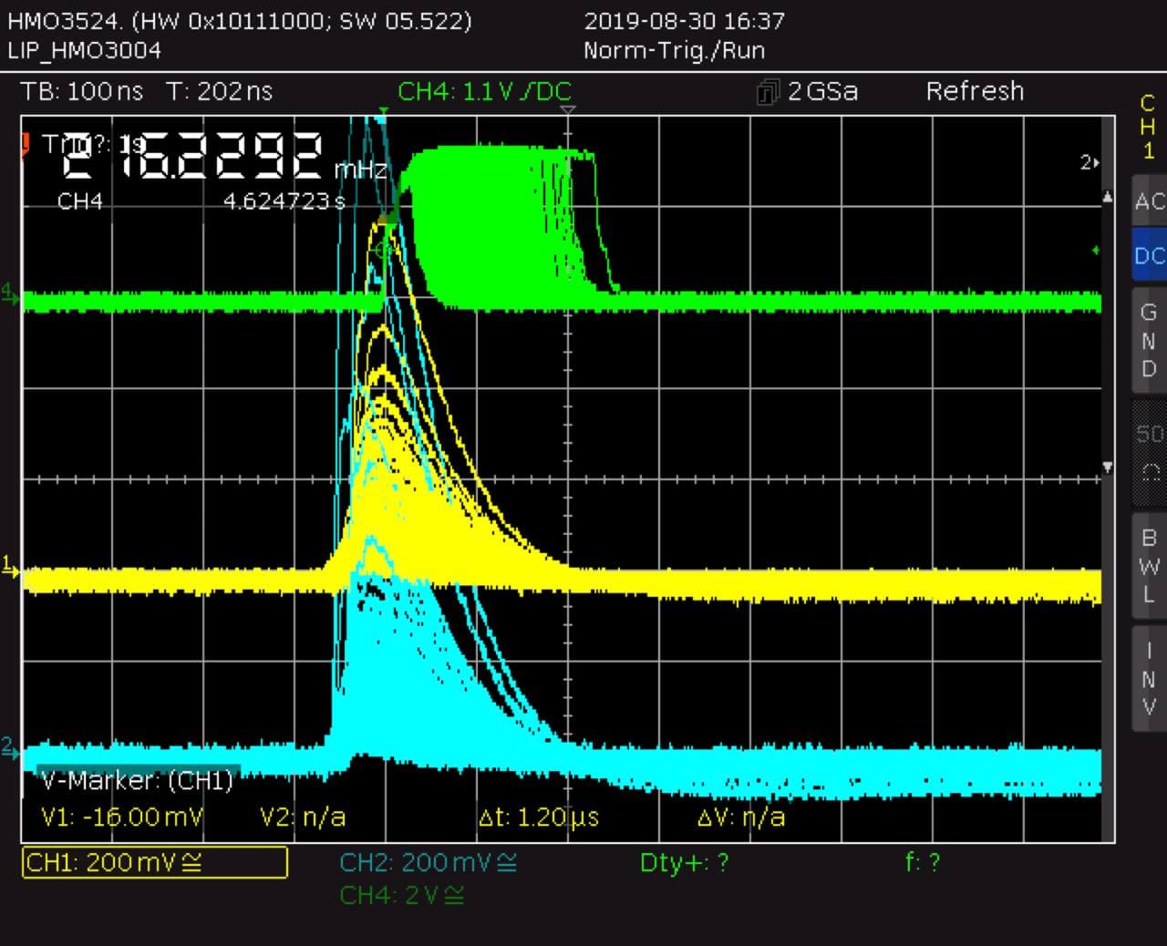The width and height of the screenshot is (1167, 946).
Task: Click the scroll-down arrow beside waveform
Action: pyautogui.click(x=1108, y=467)
